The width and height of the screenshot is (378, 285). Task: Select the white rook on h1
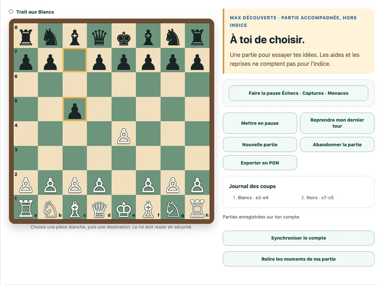pos(197,207)
